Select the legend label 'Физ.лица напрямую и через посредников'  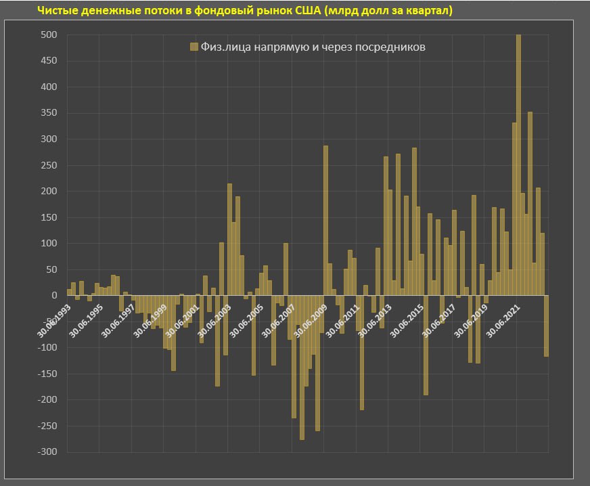point(313,47)
